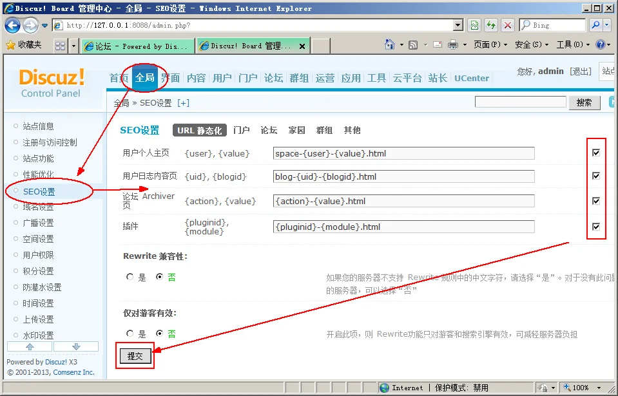Open the 用户 admin section
Screen dimensions: 618x396
point(222,78)
